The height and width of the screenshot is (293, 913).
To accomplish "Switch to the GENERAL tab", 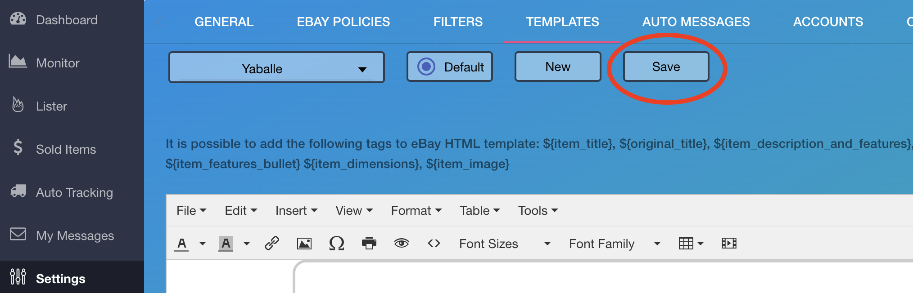I will tap(224, 22).
